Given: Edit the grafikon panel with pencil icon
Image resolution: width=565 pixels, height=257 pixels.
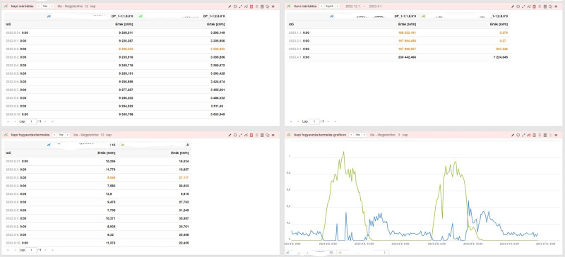Looking at the screenshot, I should [x=513, y=135].
